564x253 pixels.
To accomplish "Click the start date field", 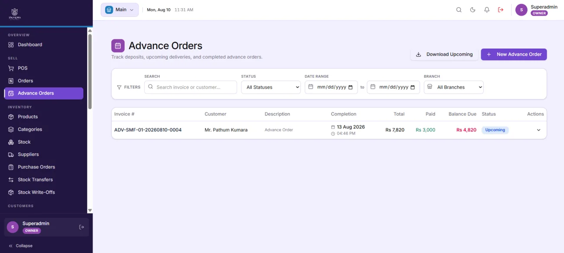I will 331,87.
